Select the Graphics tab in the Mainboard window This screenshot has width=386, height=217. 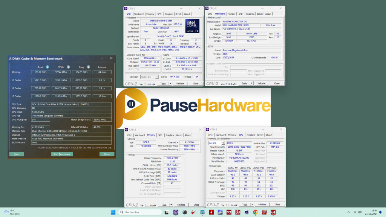(x=250, y=14)
